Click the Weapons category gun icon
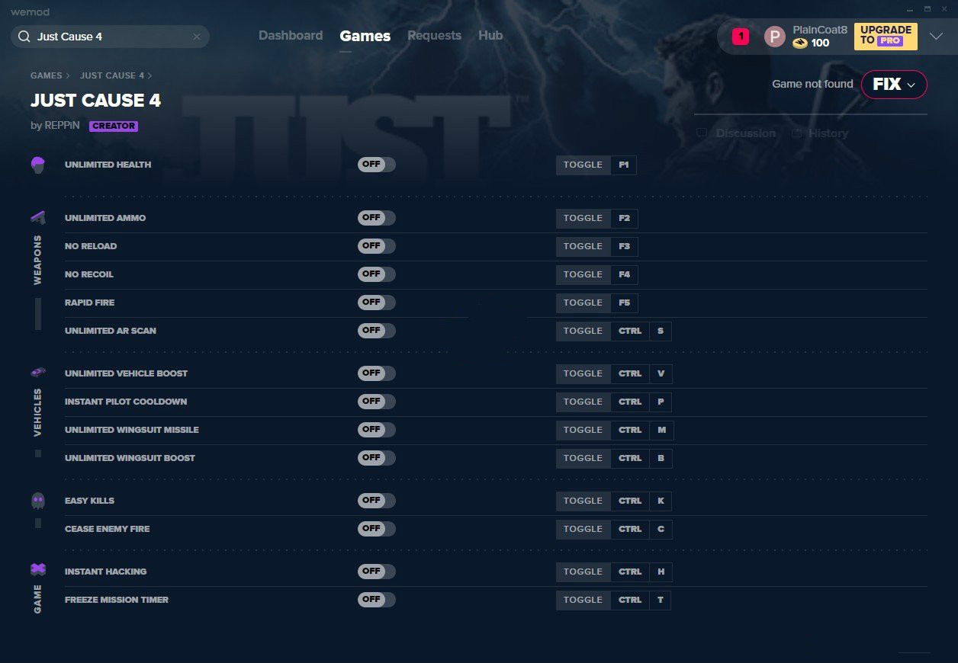958x663 pixels. pyautogui.click(x=38, y=217)
